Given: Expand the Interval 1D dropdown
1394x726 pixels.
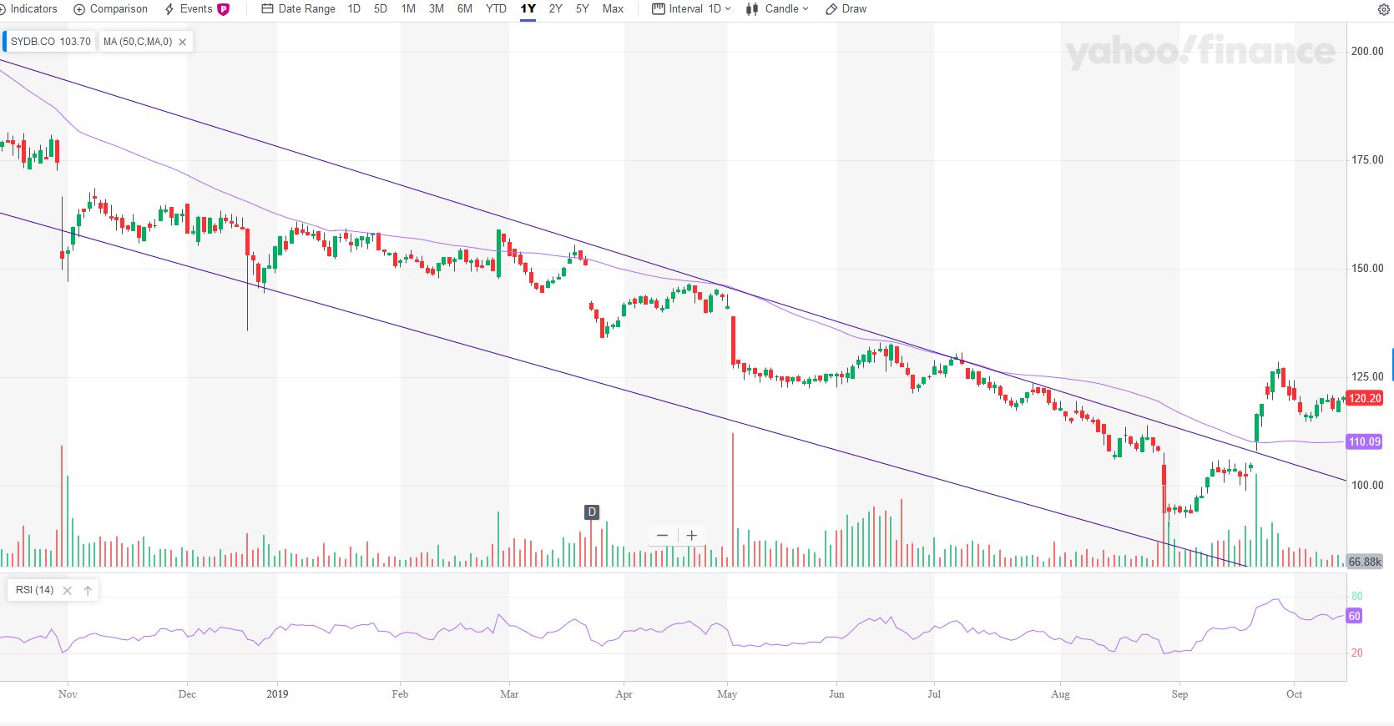Looking at the screenshot, I should 691,8.
